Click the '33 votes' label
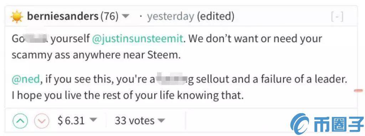Viewport: 365px width, 136px height. pyautogui.click(x=134, y=121)
